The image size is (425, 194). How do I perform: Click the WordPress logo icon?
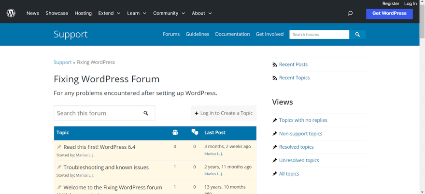tap(11, 13)
